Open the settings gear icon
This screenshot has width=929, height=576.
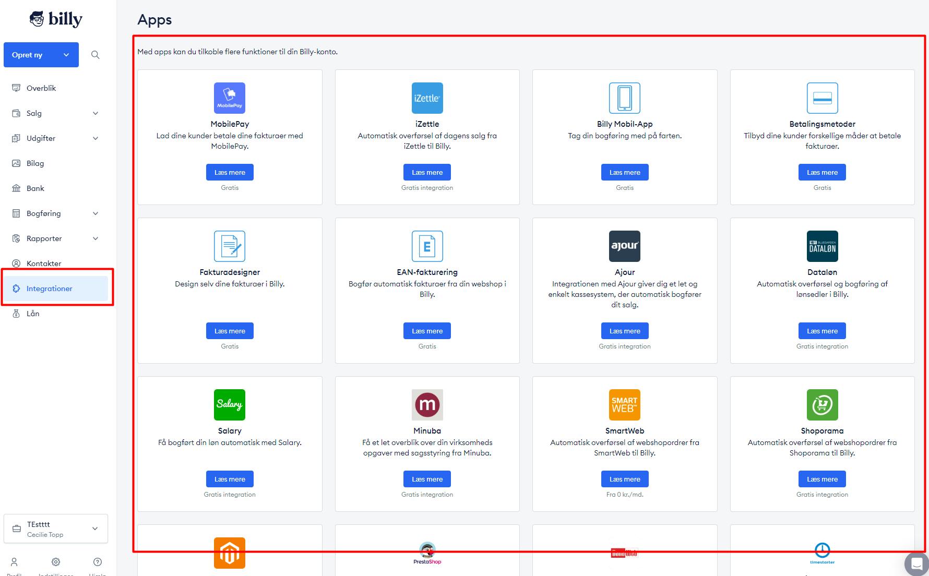click(56, 562)
